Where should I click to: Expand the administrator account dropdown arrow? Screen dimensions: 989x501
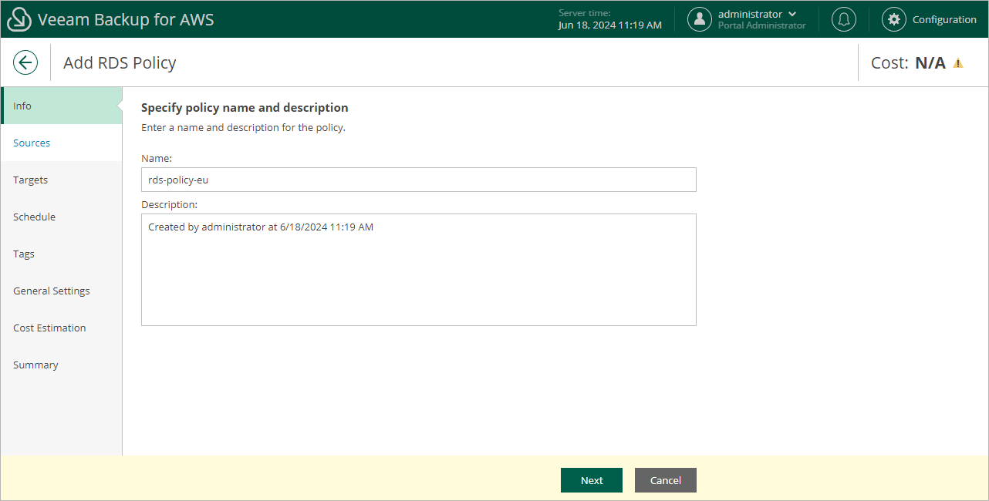[792, 14]
